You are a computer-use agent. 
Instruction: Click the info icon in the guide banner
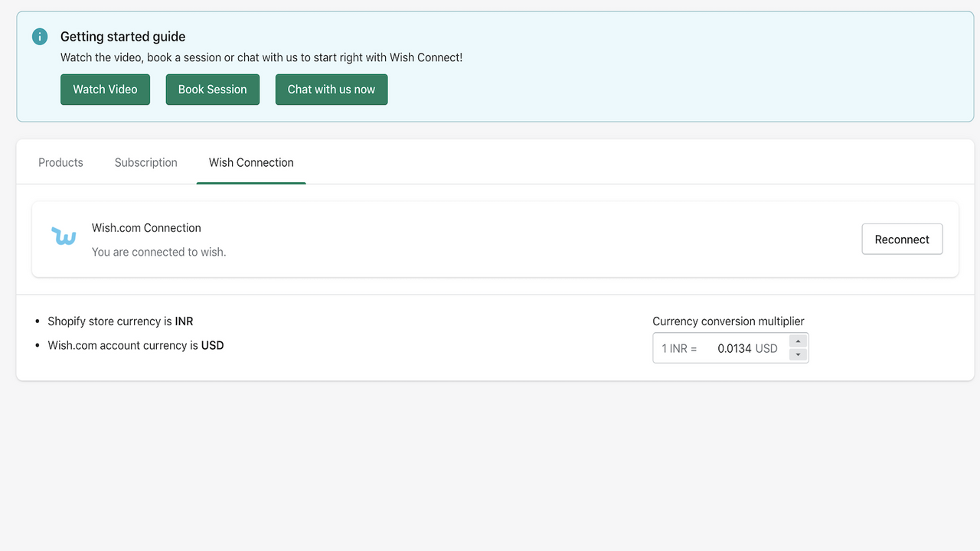pyautogui.click(x=40, y=37)
